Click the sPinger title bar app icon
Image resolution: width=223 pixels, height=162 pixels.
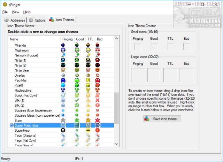point(5,5)
